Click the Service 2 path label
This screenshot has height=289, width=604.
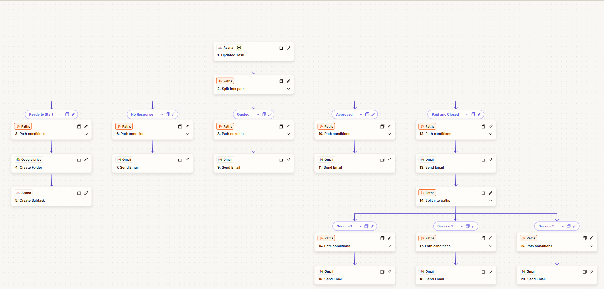click(445, 226)
